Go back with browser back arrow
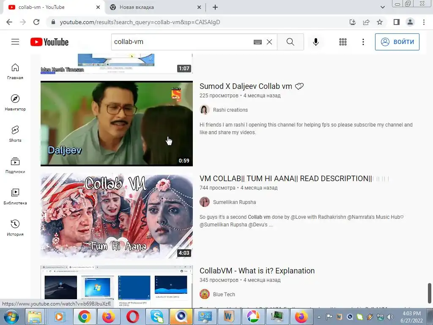 click(9, 22)
